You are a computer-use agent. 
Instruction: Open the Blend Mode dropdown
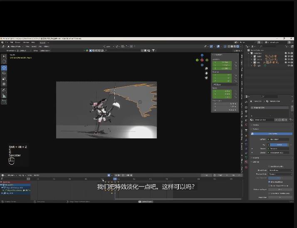coord(280,170)
